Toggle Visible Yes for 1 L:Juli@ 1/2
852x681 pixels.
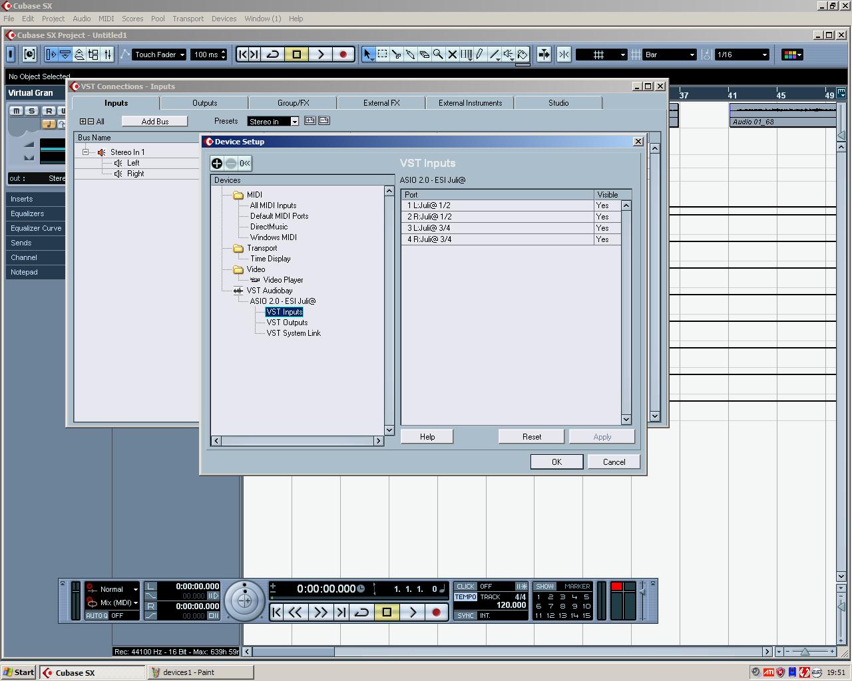(x=607, y=205)
